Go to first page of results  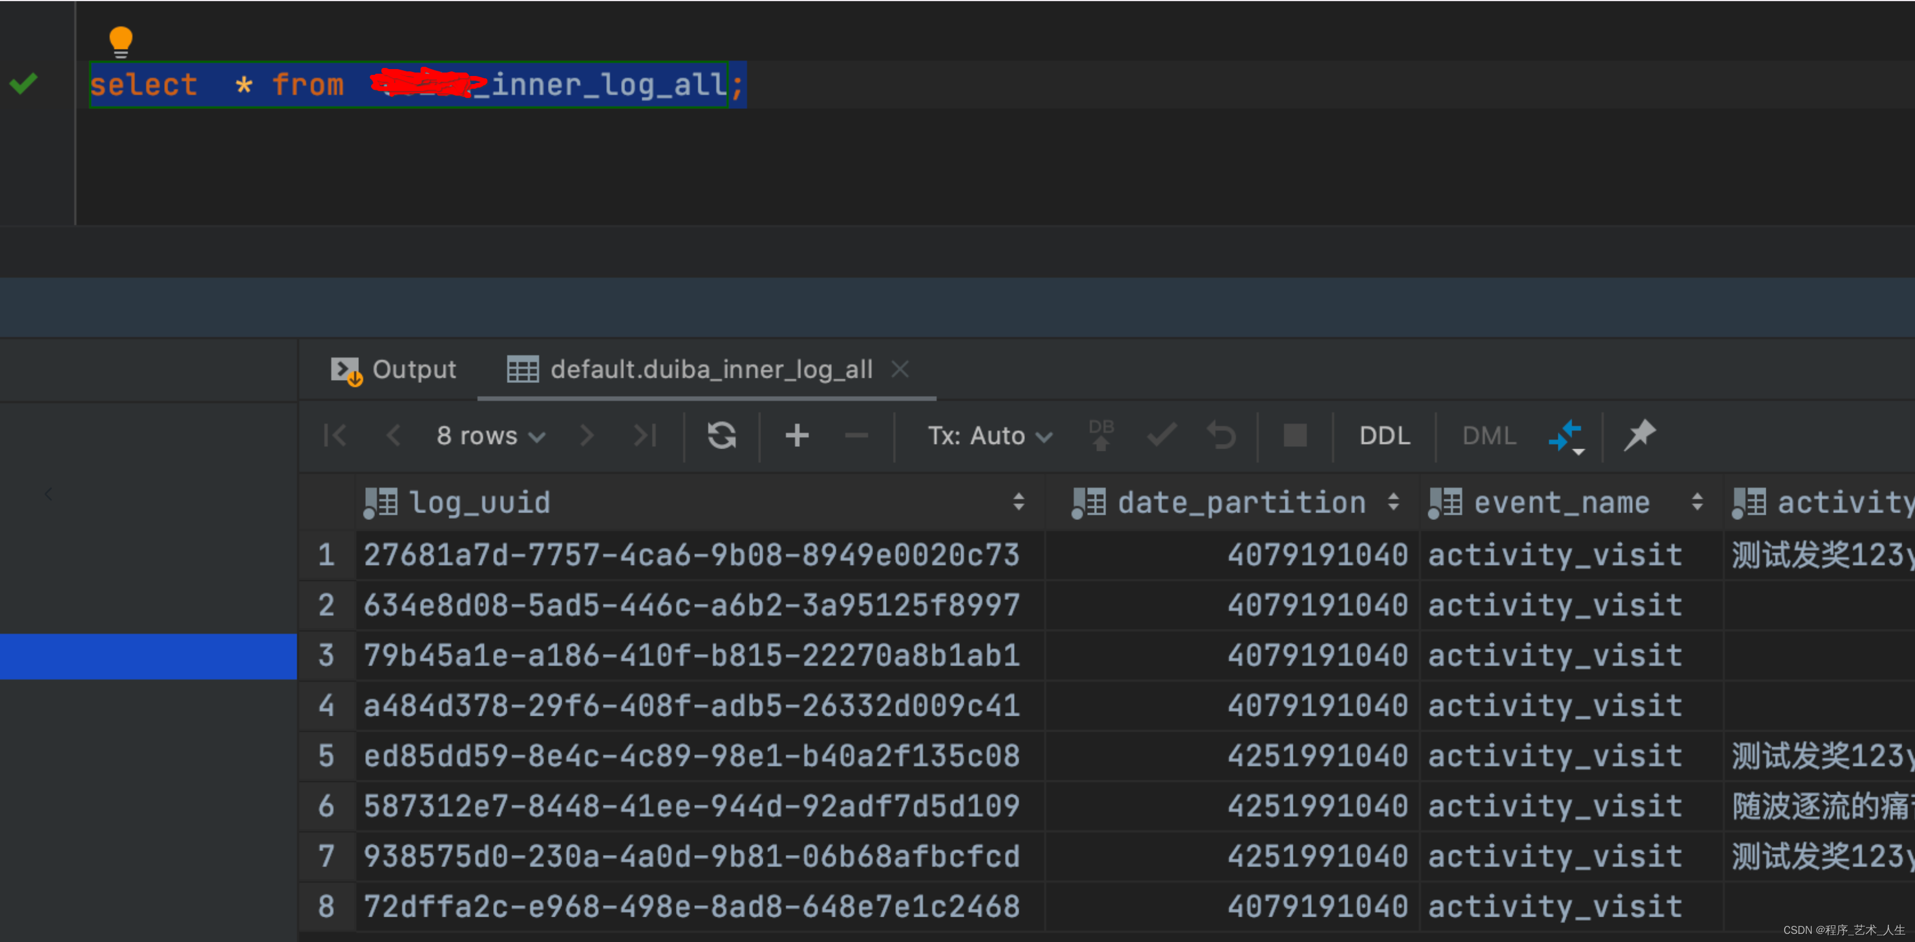[x=335, y=435]
